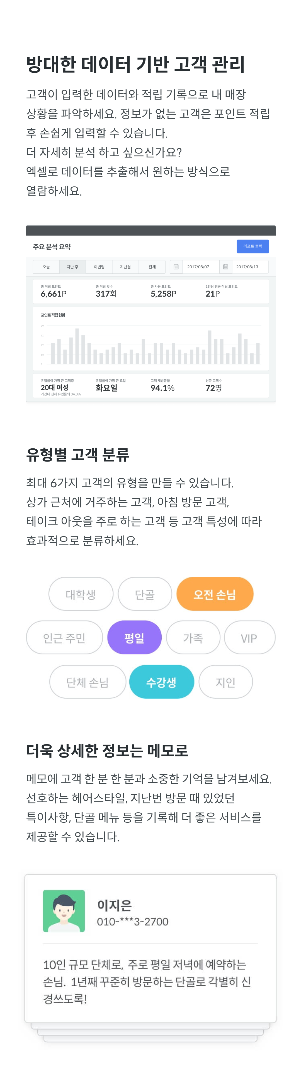Image resolution: width=301 pixels, height=1081 pixels.
Task: Toggle the 대학생 customer tag
Action: [81, 594]
